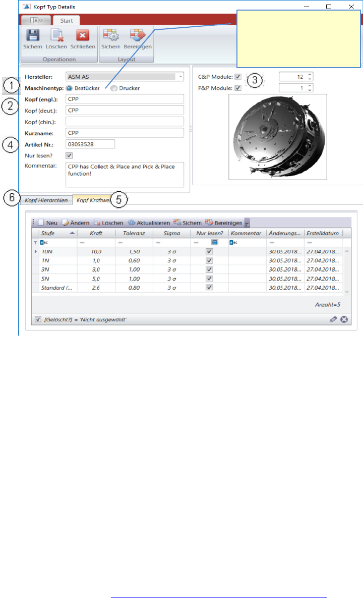Click Aktualisieren in the grid toolbar

(149, 223)
